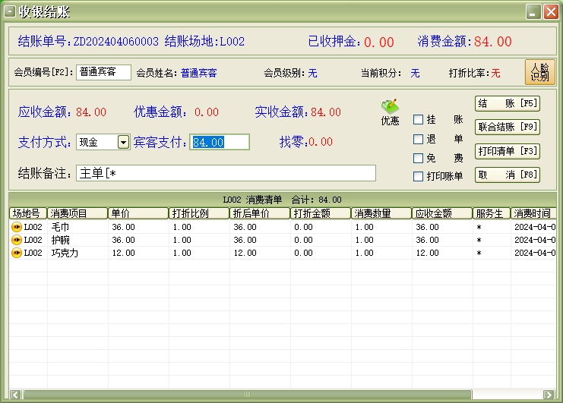Click the arrow icon on the 巧克力 row

pyautogui.click(x=16, y=253)
